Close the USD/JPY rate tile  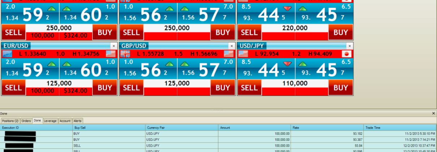[x=349, y=46]
